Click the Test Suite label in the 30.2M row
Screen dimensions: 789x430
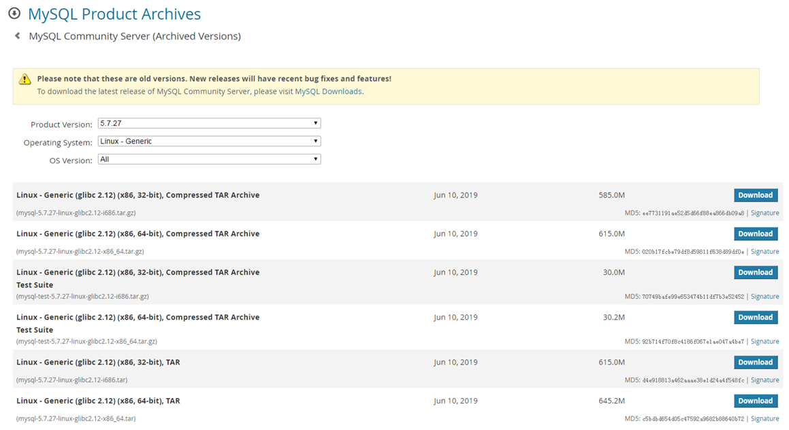click(35, 330)
